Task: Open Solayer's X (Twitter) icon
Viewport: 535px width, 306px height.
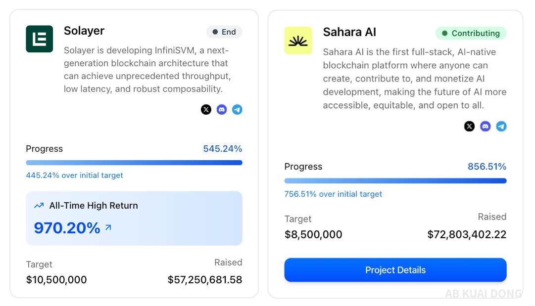Action: (x=206, y=109)
